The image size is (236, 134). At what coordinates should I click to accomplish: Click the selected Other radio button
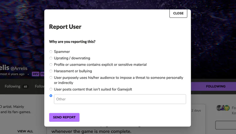pos(51,96)
